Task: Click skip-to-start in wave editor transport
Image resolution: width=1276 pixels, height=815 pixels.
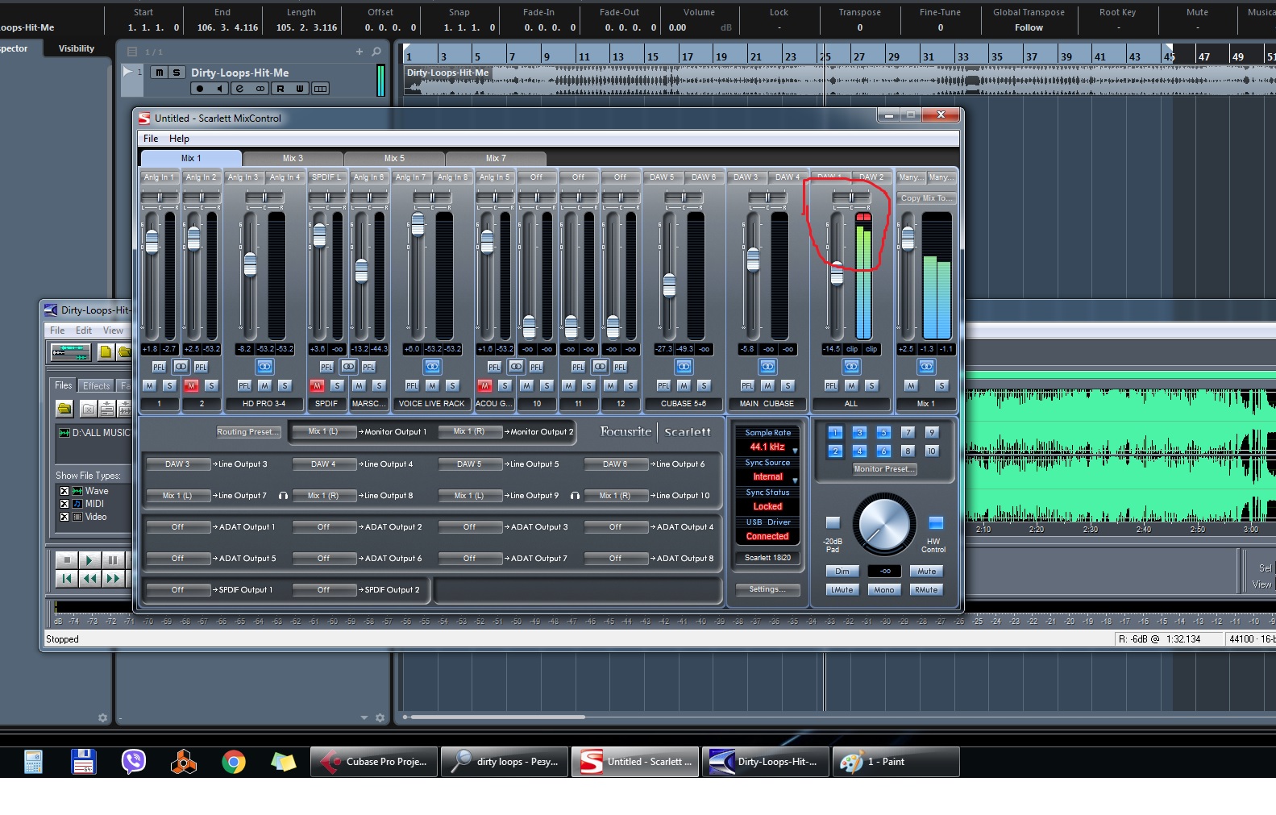Action: [x=67, y=578]
